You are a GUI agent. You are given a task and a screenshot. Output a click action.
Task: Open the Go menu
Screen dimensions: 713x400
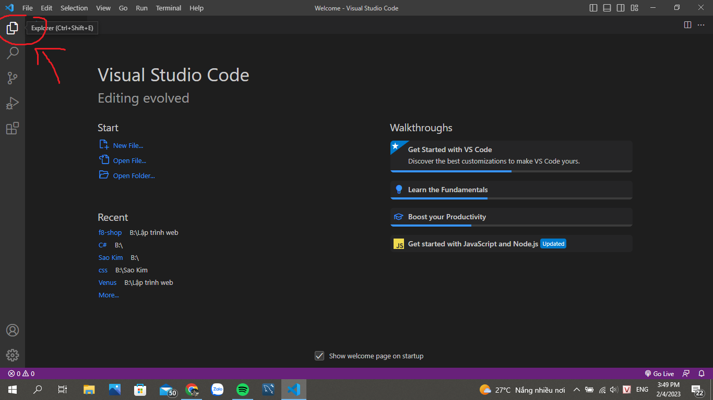[123, 8]
